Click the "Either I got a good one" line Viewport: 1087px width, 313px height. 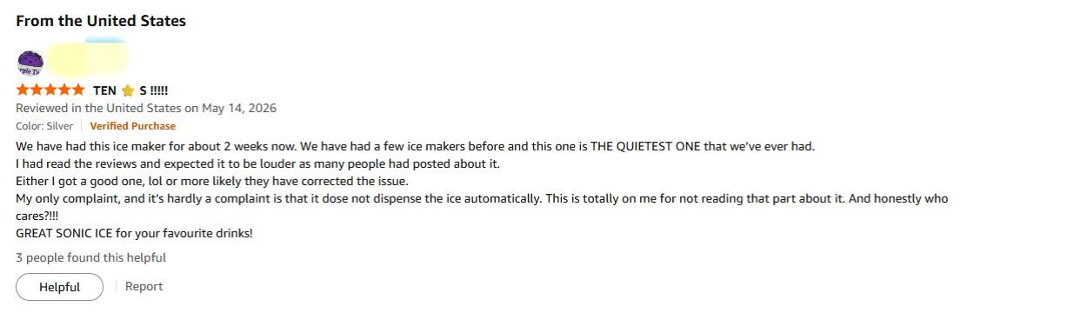211,181
